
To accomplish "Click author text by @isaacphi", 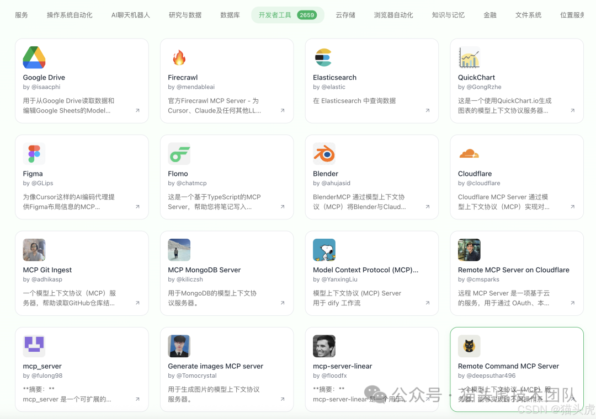I will 41,87.
